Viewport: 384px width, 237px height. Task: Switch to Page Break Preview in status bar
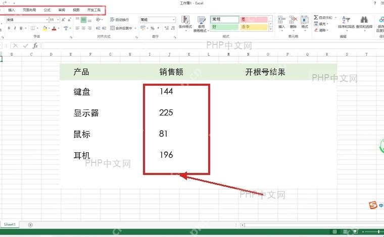click(x=355, y=231)
